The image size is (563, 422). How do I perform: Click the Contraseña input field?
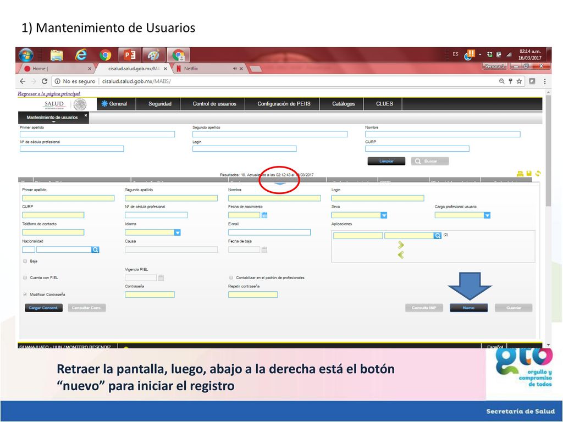click(150, 295)
